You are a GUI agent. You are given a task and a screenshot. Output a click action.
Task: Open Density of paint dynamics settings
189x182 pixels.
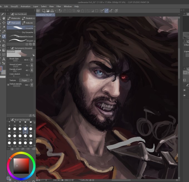point(32,70)
